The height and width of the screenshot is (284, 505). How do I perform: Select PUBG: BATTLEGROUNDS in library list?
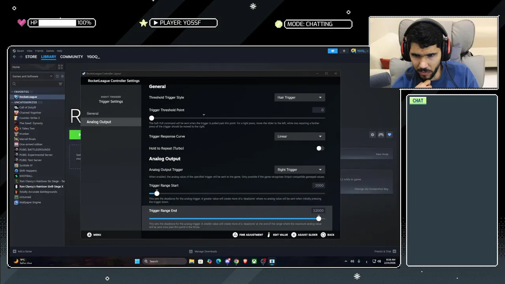[x=35, y=149]
